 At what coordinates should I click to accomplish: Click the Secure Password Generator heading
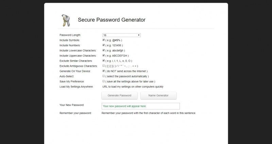112,20
